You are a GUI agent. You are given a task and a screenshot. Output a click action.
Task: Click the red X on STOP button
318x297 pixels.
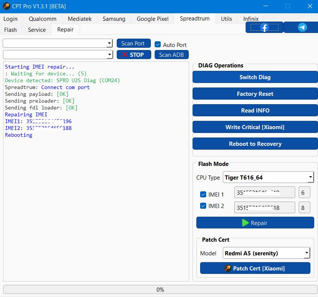[x=125, y=55]
